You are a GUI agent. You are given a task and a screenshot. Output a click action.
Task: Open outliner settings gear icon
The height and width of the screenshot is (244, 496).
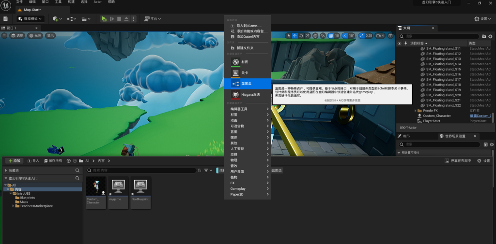click(491, 37)
